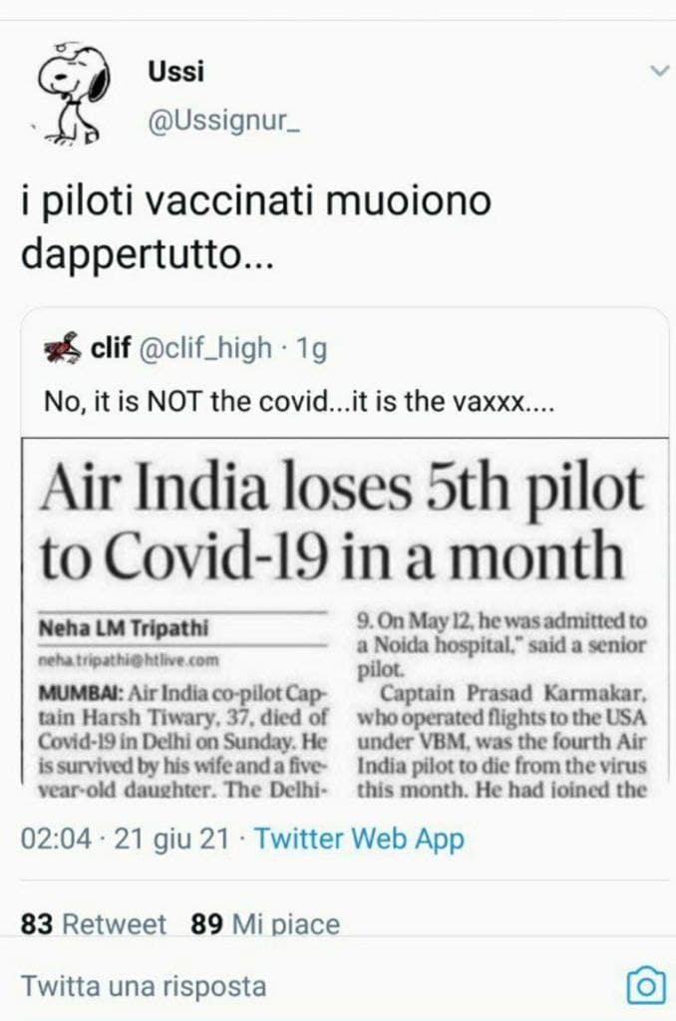The height and width of the screenshot is (1021, 676).
Task: Open the Ussi display name profile
Action: (x=175, y=72)
